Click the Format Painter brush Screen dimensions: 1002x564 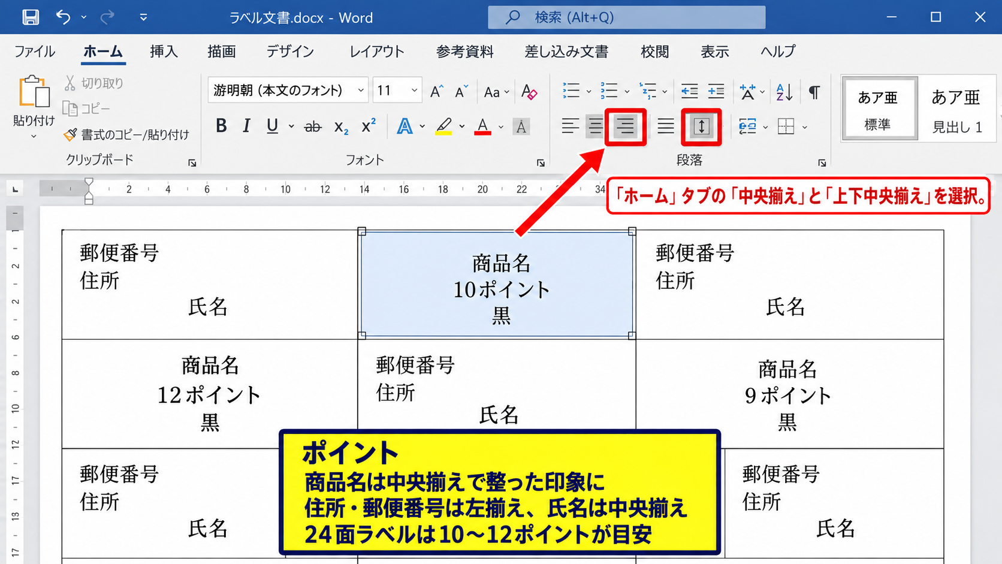click(70, 134)
